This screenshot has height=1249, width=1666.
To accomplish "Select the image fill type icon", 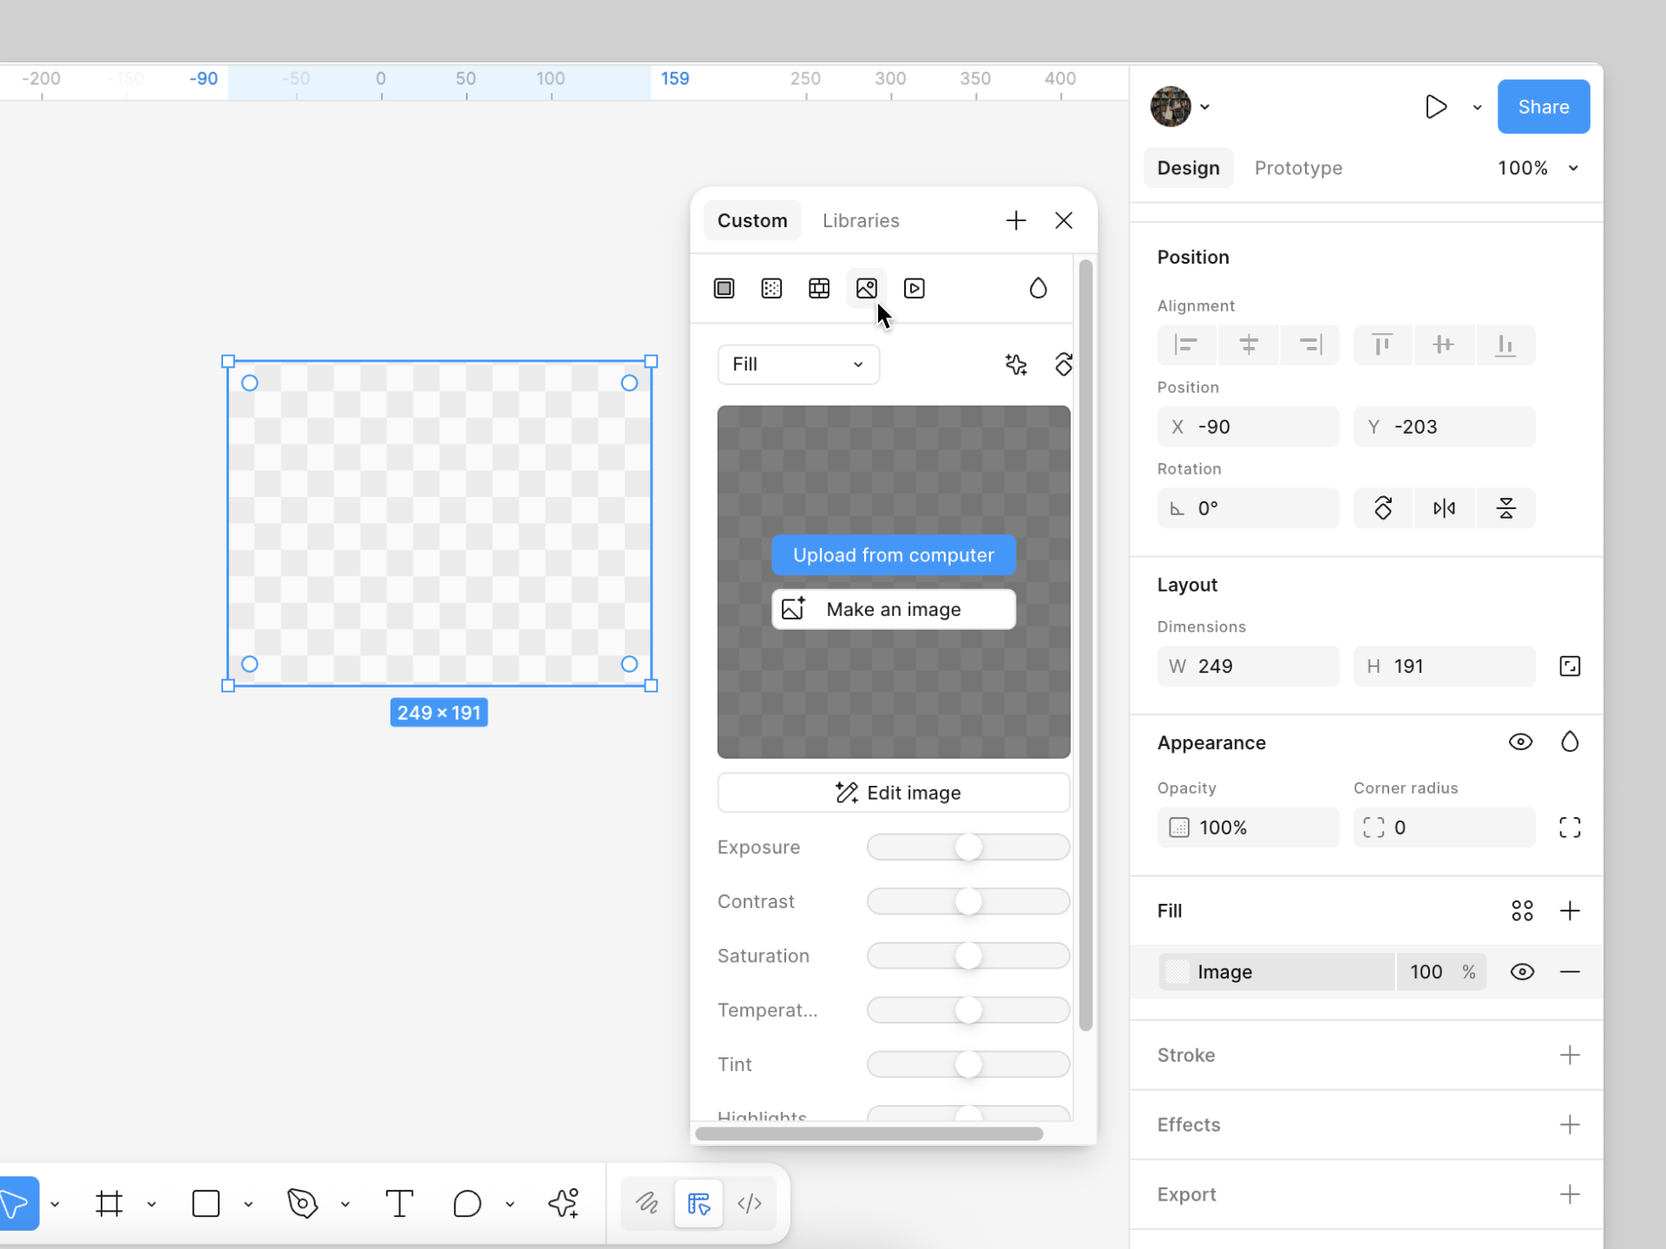I will click(867, 288).
